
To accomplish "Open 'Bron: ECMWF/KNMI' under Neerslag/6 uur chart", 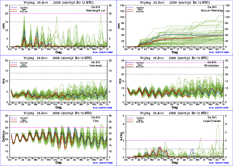I will coord(102,52).
